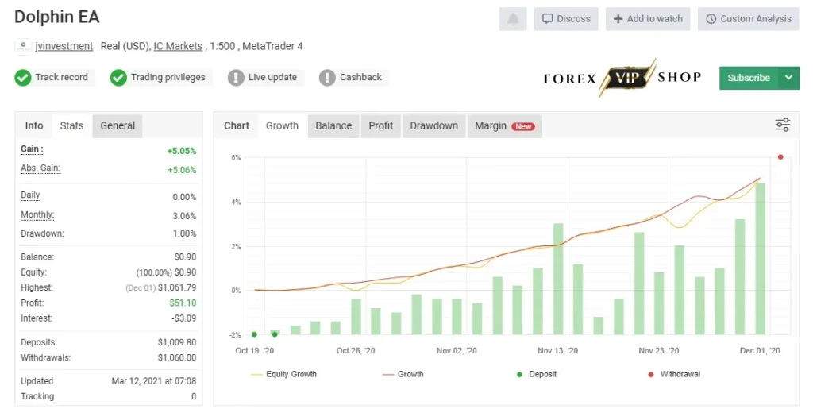Click the Cashback exclamation icon
The image size is (813, 409).
click(x=327, y=78)
